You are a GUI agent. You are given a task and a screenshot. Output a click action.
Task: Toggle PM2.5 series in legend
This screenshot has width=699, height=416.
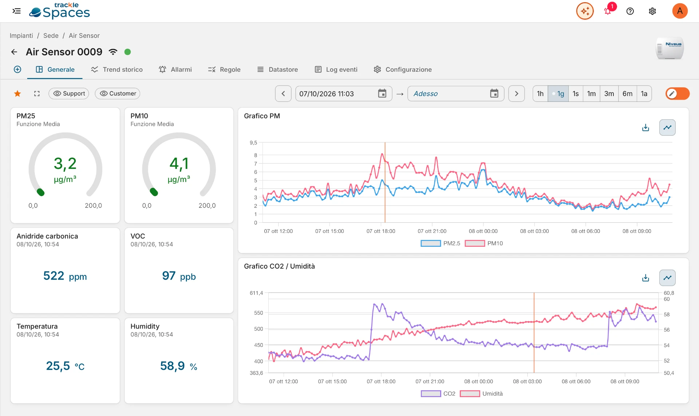(x=441, y=243)
